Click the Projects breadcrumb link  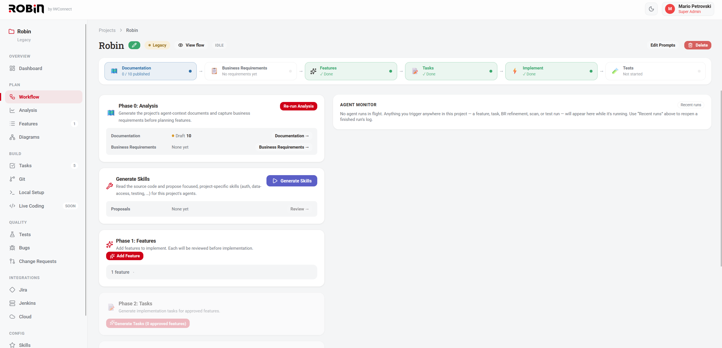point(107,30)
